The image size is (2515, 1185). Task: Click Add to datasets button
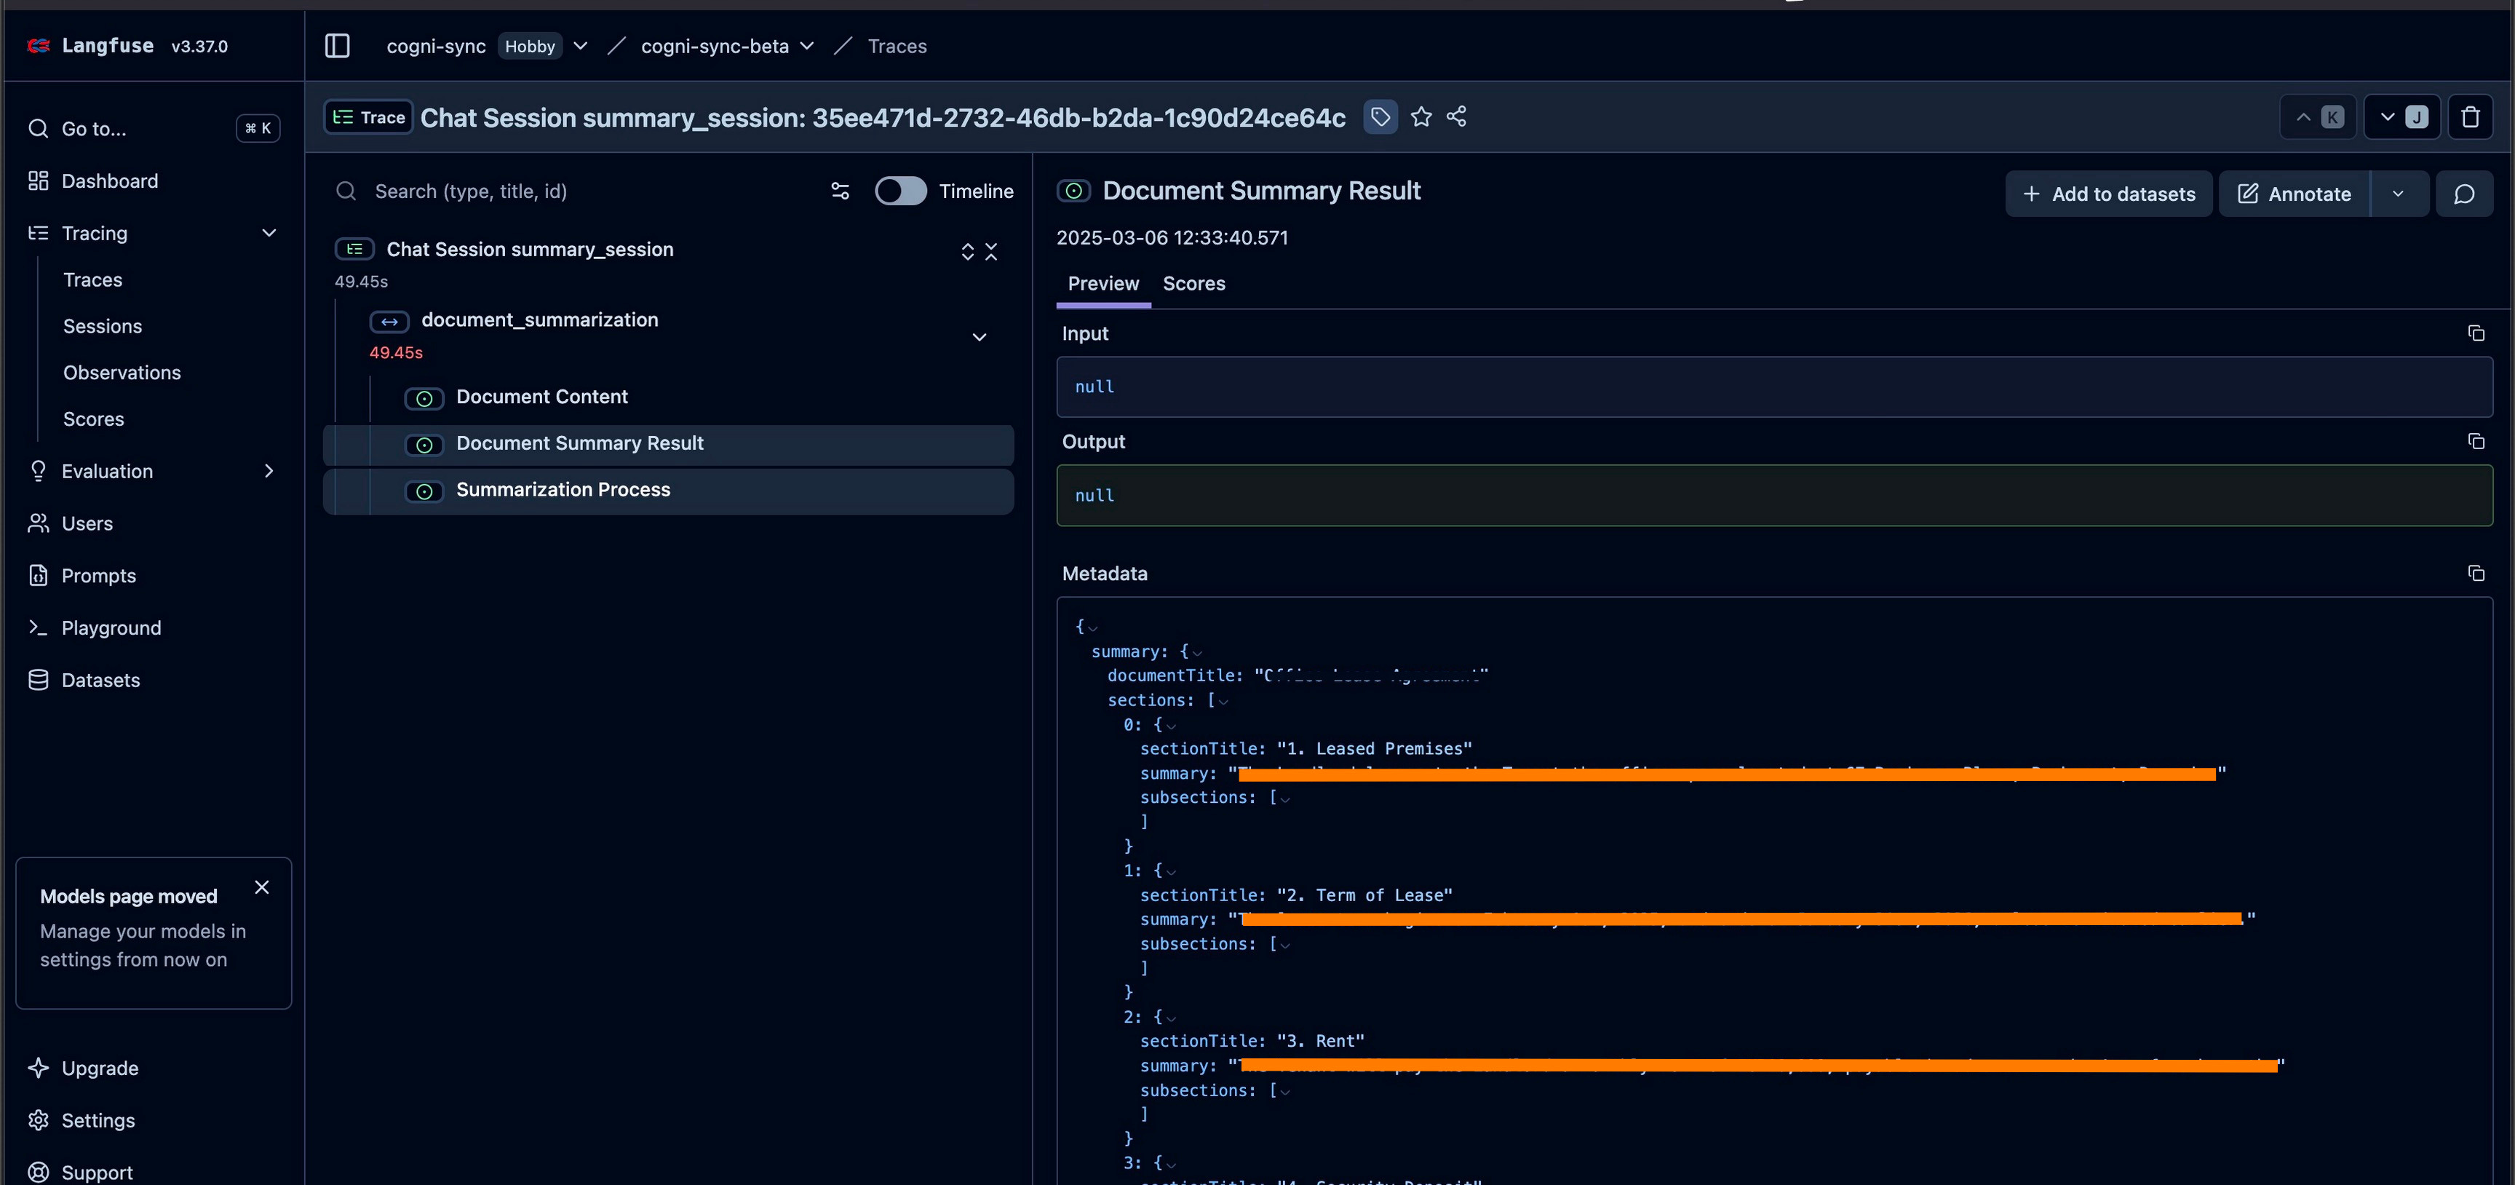click(2108, 194)
